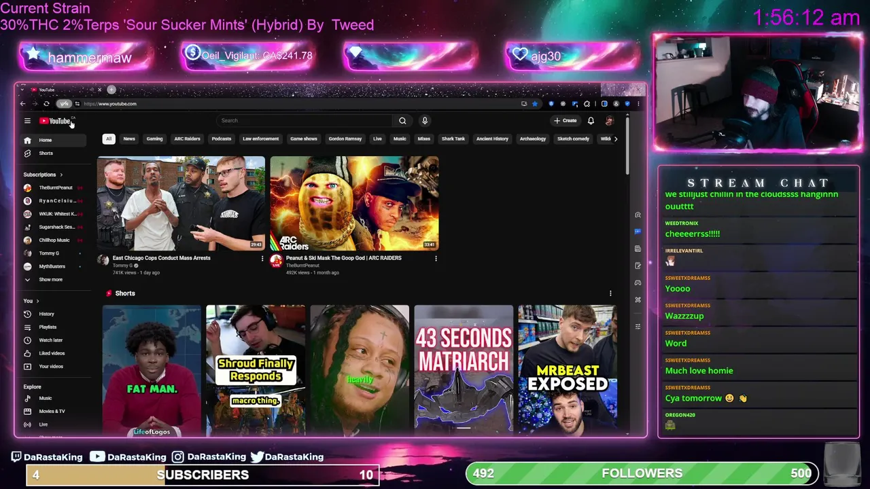This screenshot has height=489, width=870.
Task: Select the Podcasts chip
Action: [222, 139]
